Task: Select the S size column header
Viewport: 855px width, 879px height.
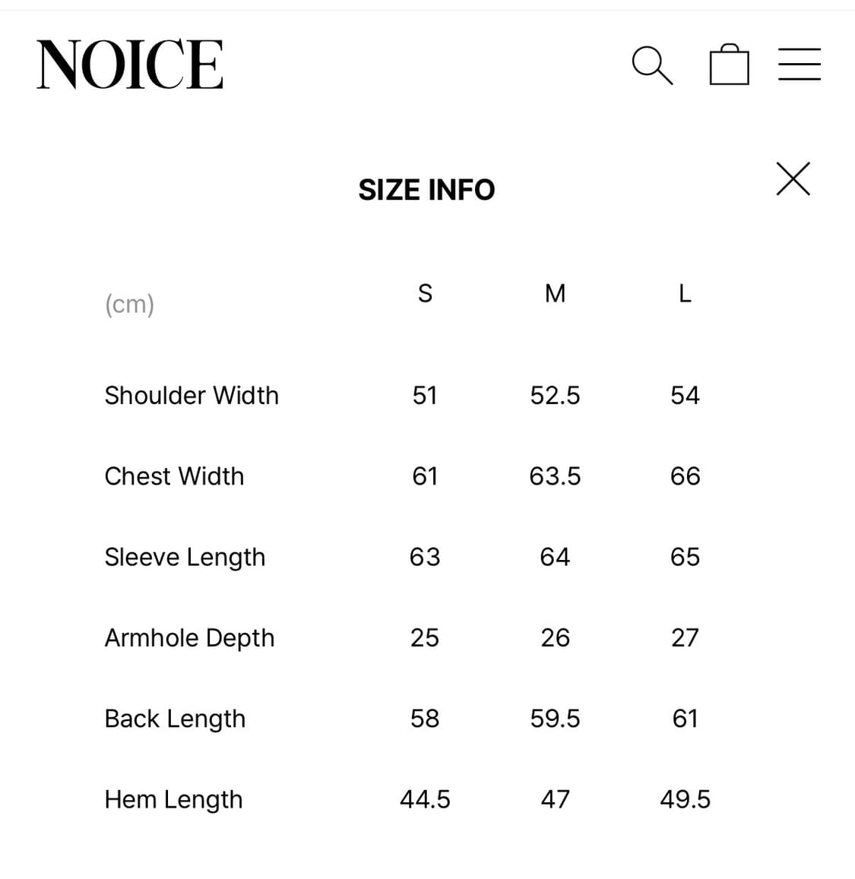Action: tap(425, 293)
